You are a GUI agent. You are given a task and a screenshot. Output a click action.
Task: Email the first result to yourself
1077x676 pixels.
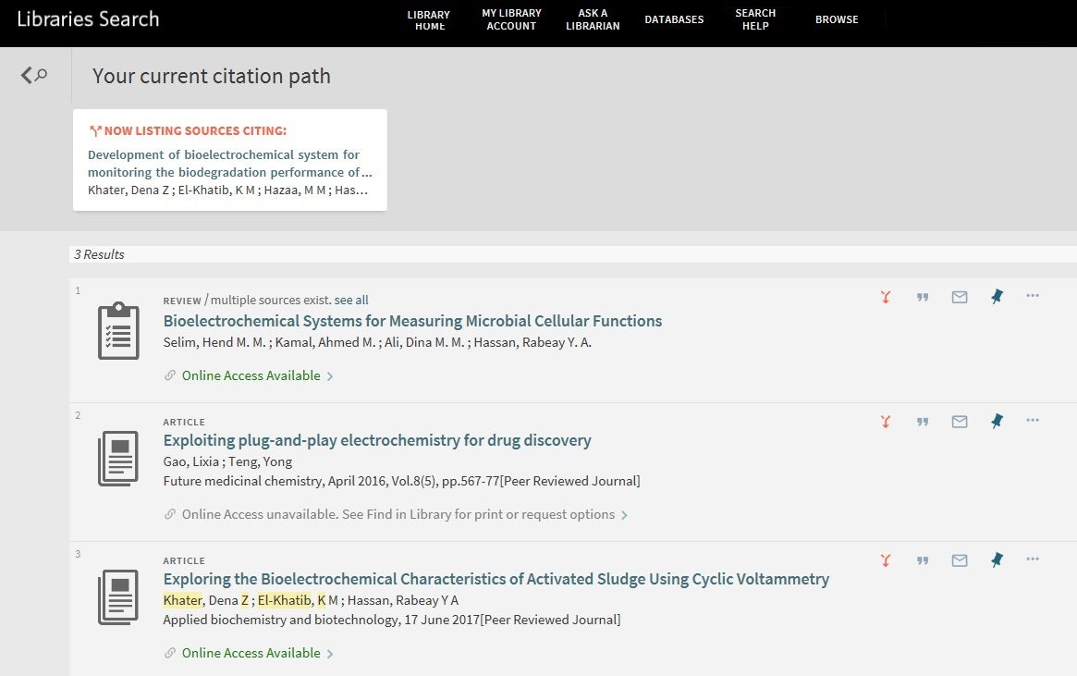(959, 296)
